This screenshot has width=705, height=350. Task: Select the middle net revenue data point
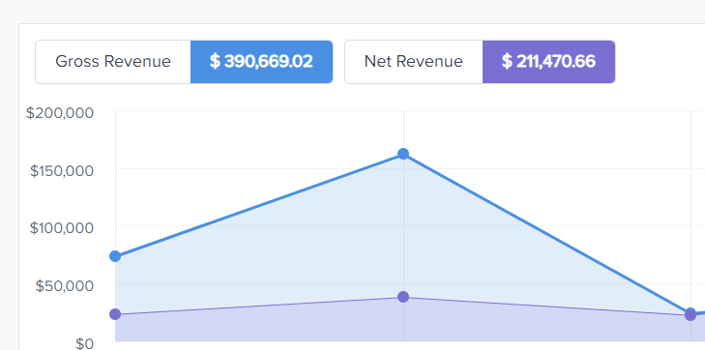click(403, 297)
